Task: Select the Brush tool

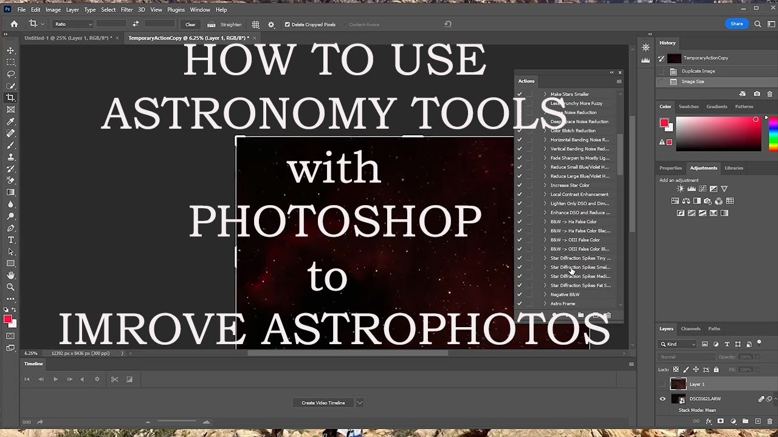Action: 10,145
